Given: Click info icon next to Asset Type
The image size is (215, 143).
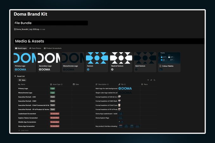Looking at the screenshot, I should click(x=62, y=84).
